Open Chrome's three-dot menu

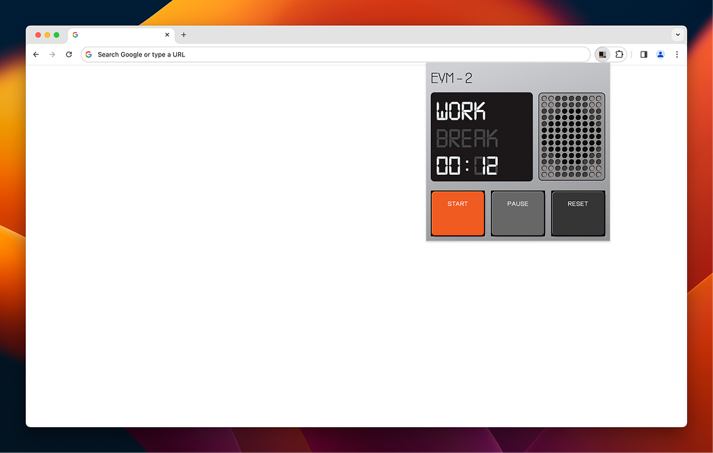coord(677,54)
